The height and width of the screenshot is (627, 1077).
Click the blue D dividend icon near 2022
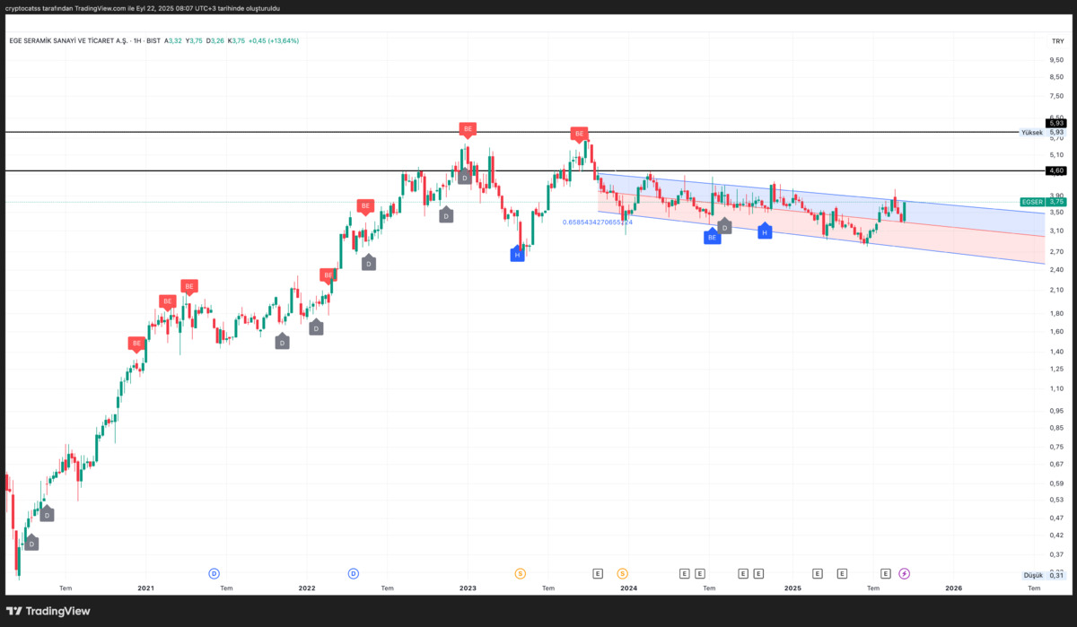[x=354, y=573]
